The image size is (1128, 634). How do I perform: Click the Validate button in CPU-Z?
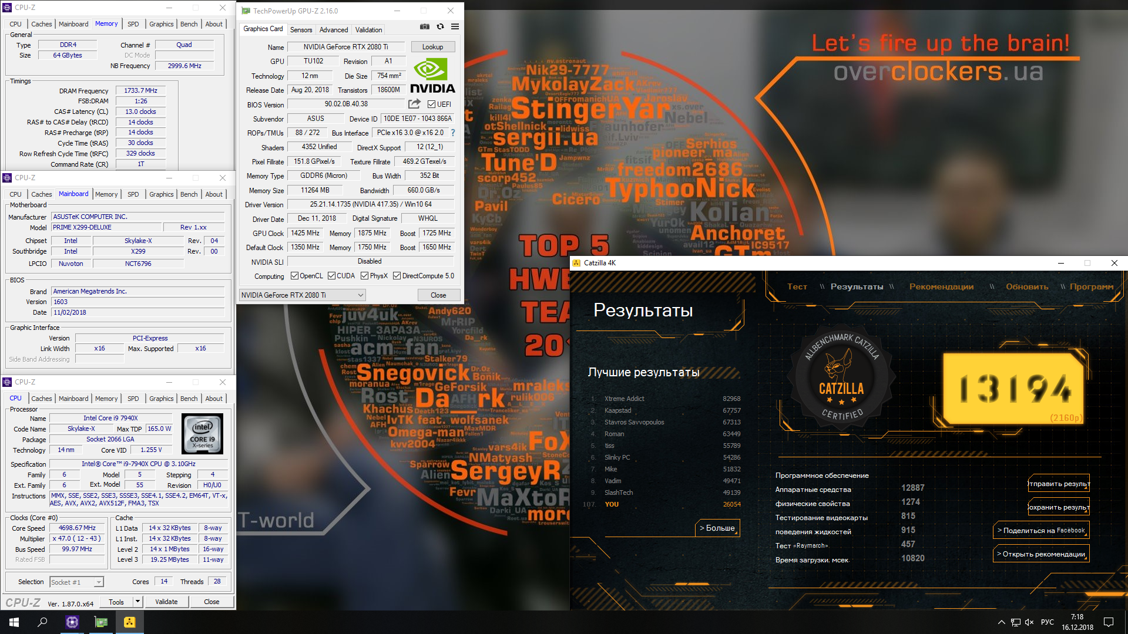tap(166, 602)
